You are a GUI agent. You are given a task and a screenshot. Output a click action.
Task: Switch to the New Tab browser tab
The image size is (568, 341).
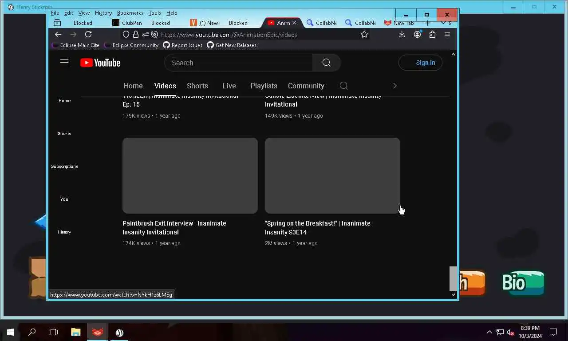(x=399, y=23)
